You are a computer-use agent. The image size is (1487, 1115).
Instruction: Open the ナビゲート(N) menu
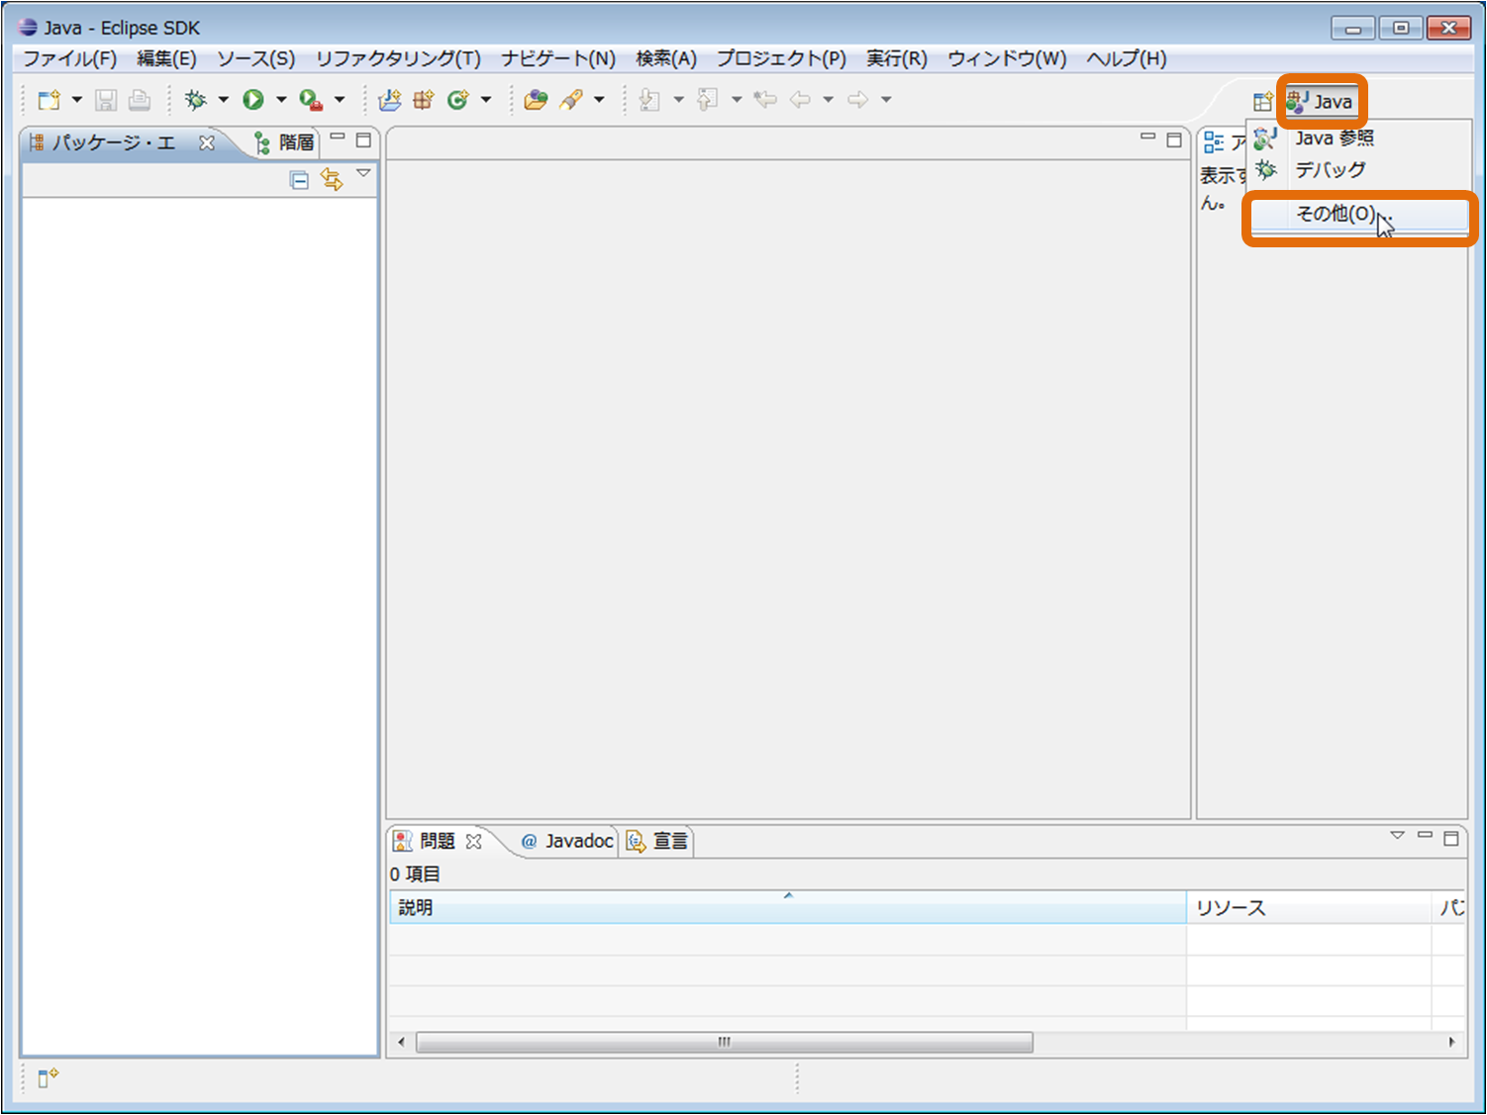coord(558,59)
